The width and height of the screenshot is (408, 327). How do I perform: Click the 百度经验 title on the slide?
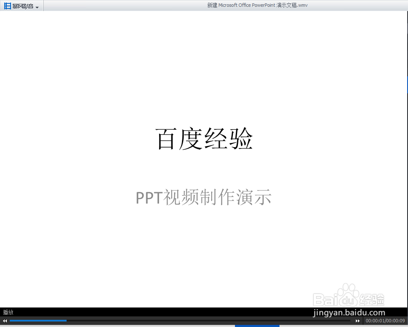point(204,139)
